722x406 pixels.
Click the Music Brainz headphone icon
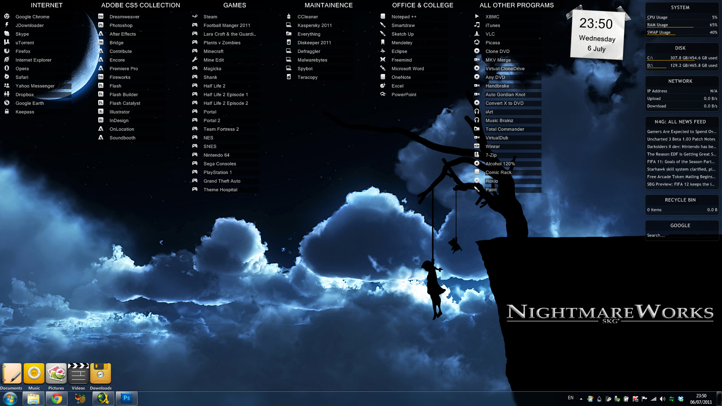[477, 120]
